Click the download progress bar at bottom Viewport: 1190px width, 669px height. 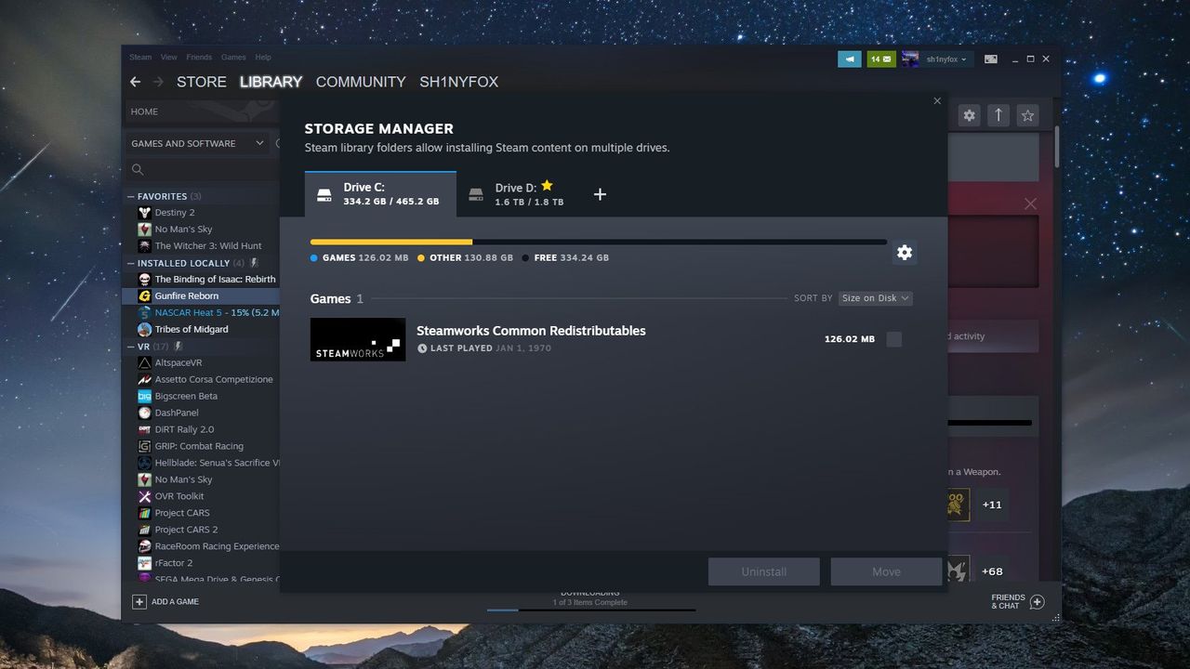tap(591, 610)
